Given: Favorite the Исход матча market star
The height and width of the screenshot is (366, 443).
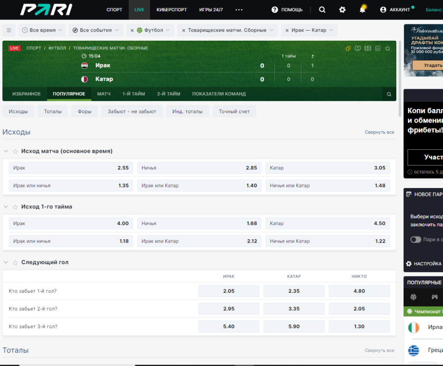Looking at the screenshot, I should click(x=15, y=151).
